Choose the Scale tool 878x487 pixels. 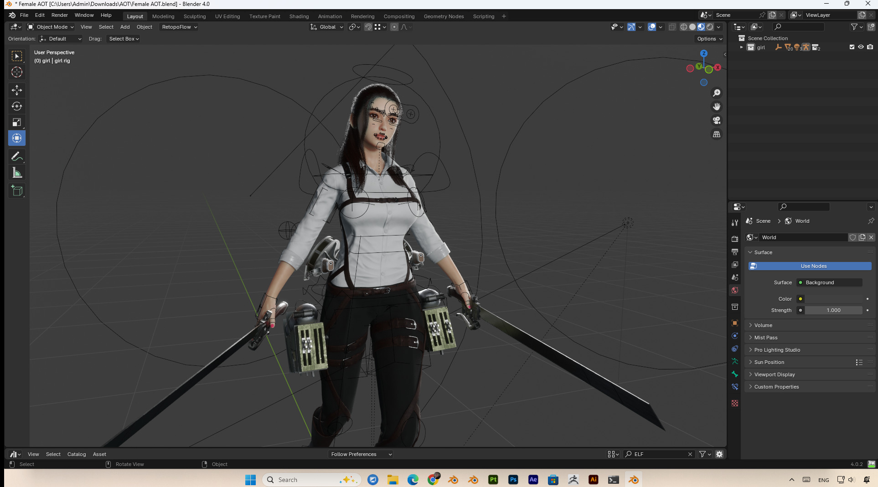point(17,122)
